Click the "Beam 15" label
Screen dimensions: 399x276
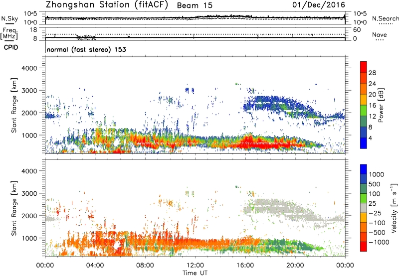coord(195,5)
